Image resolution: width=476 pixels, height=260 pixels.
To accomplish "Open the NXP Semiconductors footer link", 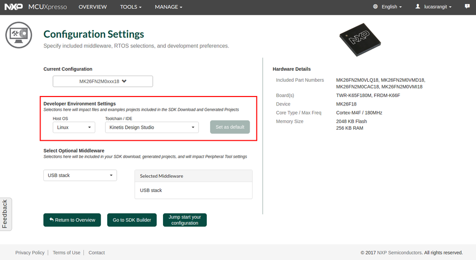I will tap(399, 252).
